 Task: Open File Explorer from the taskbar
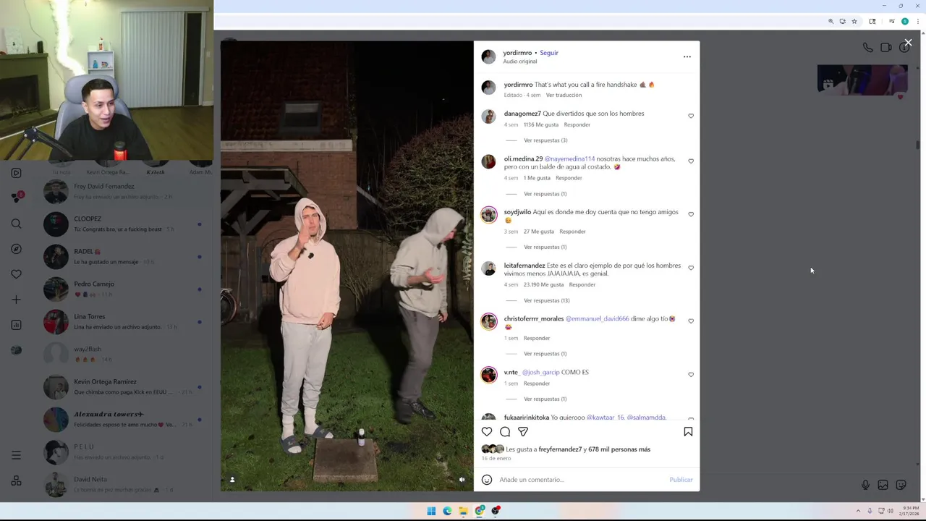click(x=463, y=511)
